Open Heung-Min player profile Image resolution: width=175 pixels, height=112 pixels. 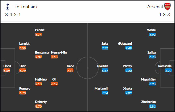pos(59,52)
